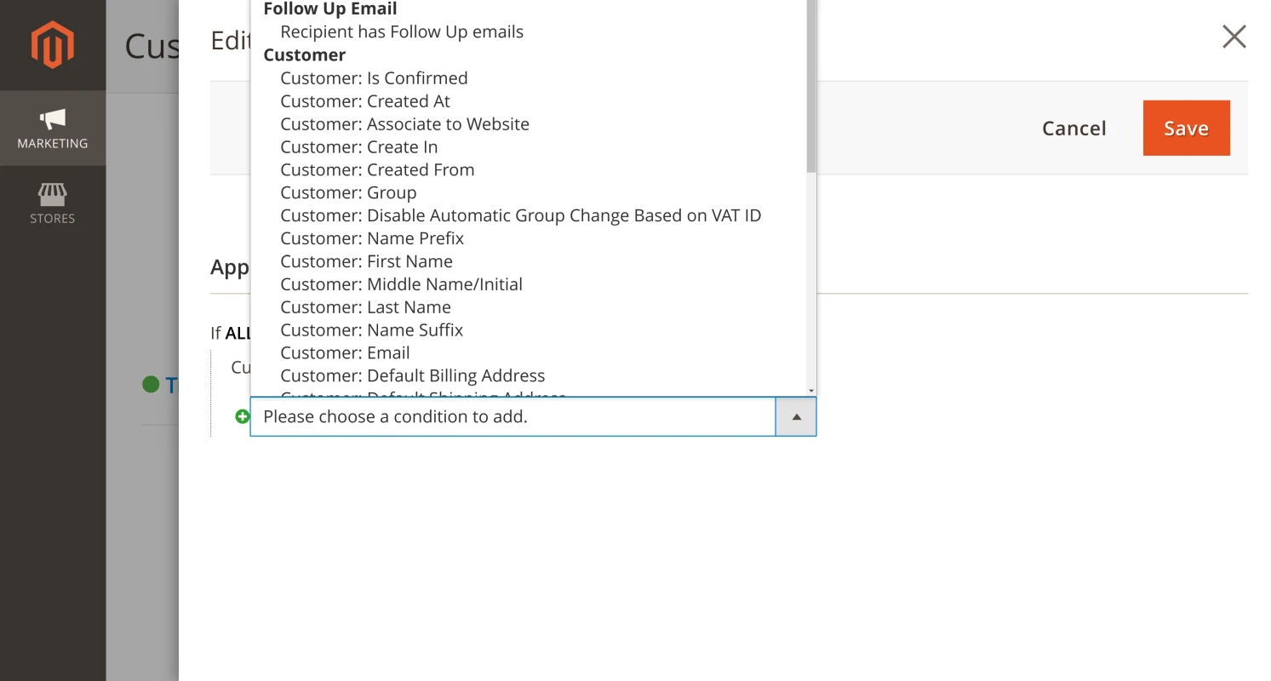Screen dimensions: 1271x681
Task: Select Customer: Default Billing Address option
Action: 412,375
